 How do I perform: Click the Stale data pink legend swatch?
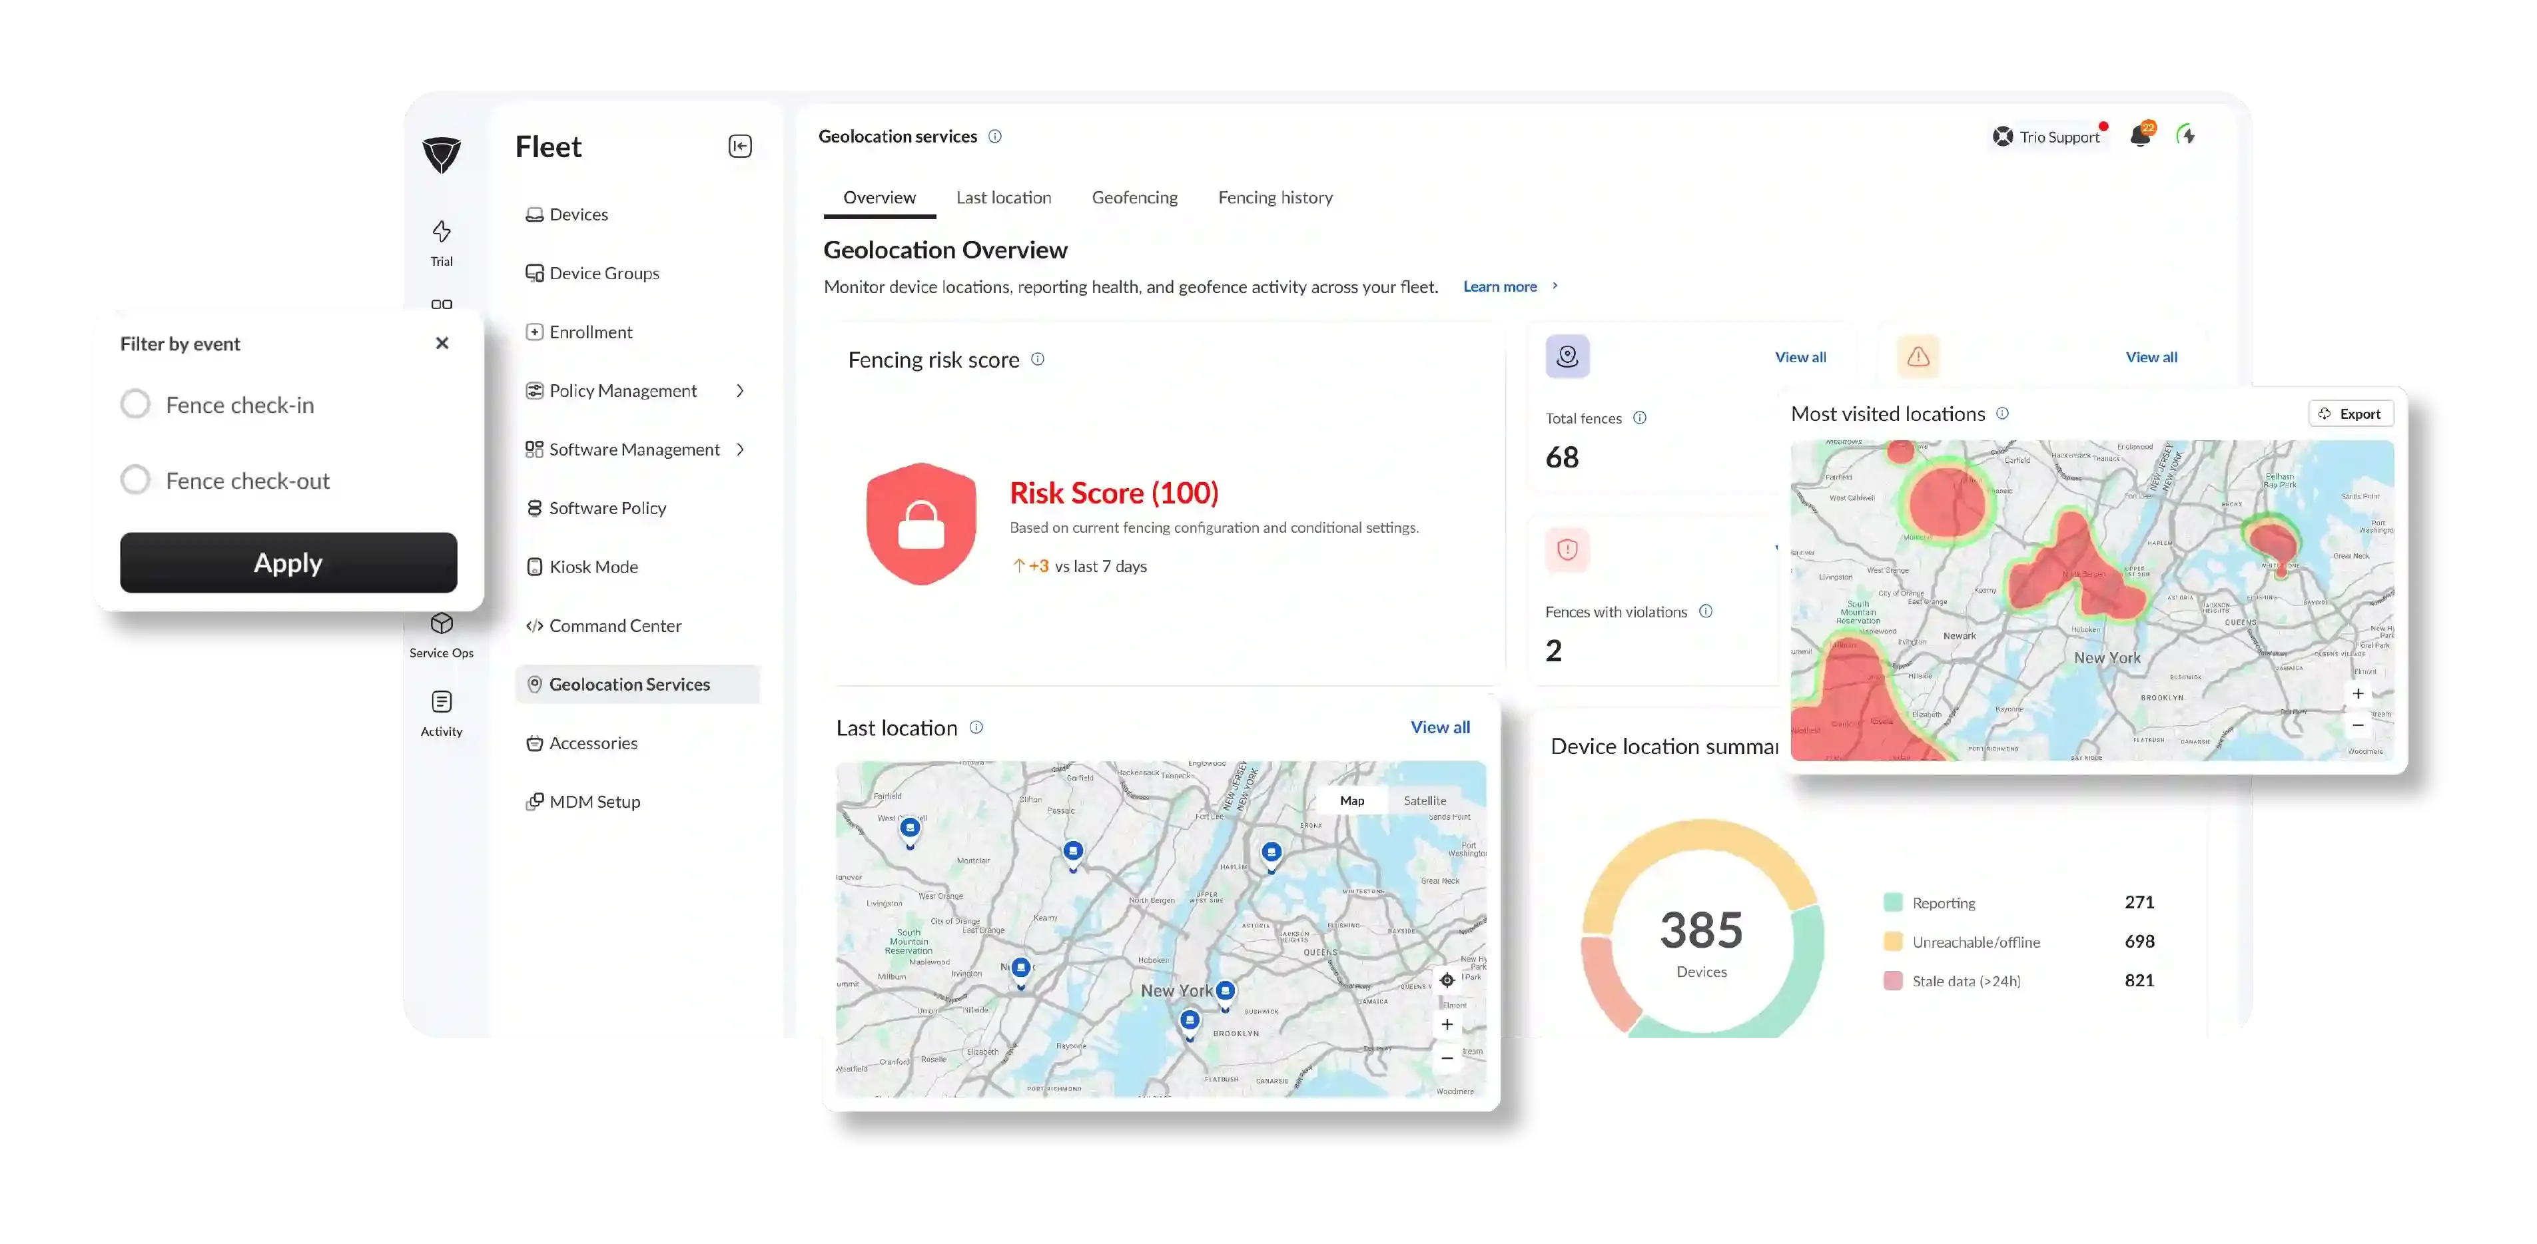1892,981
